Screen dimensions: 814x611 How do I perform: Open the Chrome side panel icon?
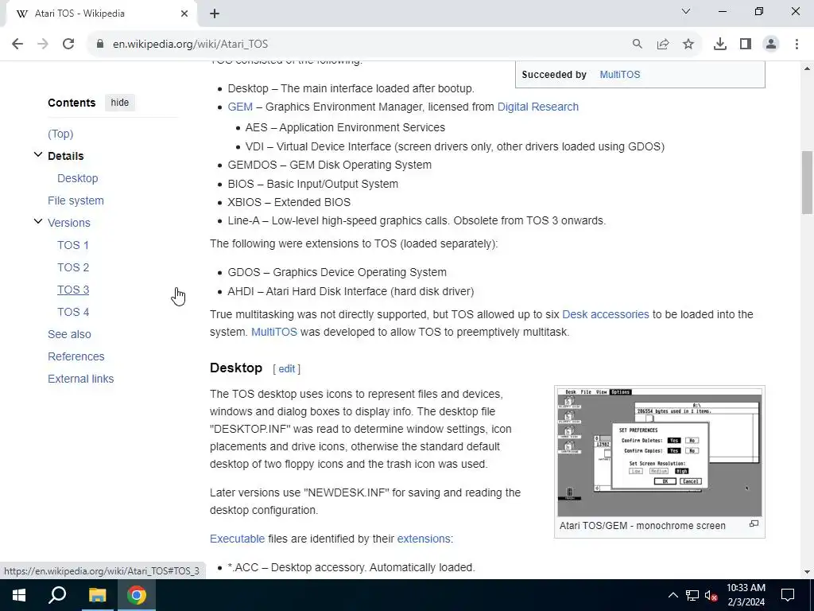(x=746, y=45)
